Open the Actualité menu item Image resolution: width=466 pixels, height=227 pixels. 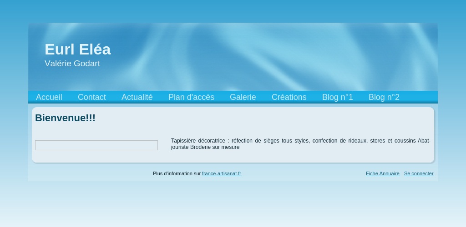tap(137, 97)
